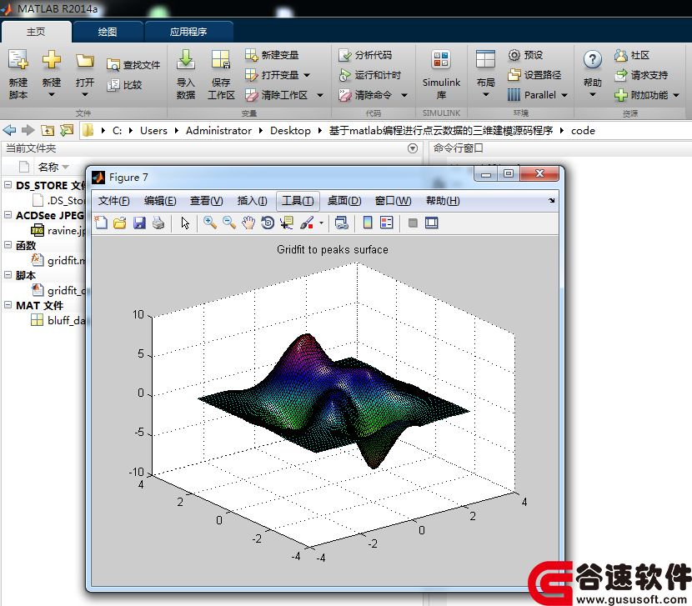692x606 pixels.
Task: Click Open File icon in Figure 7 toolbar
Action: [119, 223]
